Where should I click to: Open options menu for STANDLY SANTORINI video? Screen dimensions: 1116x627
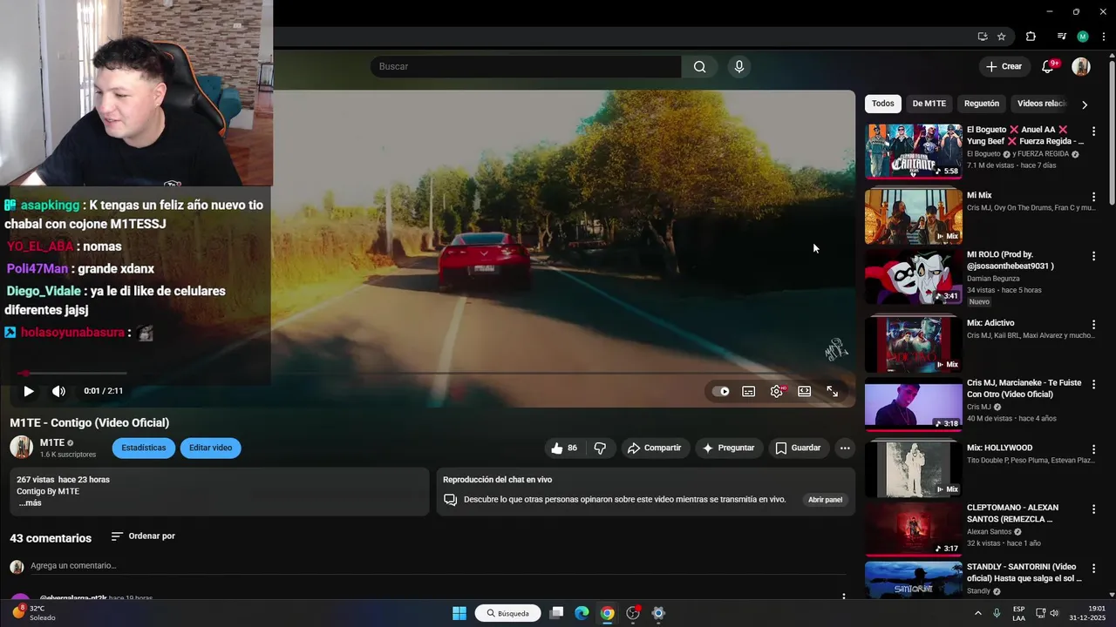click(x=1093, y=569)
